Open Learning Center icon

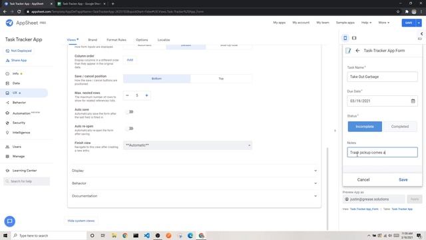[x=7, y=171]
